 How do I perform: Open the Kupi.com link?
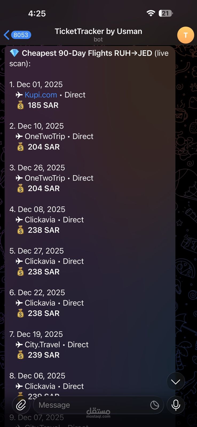(41, 95)
